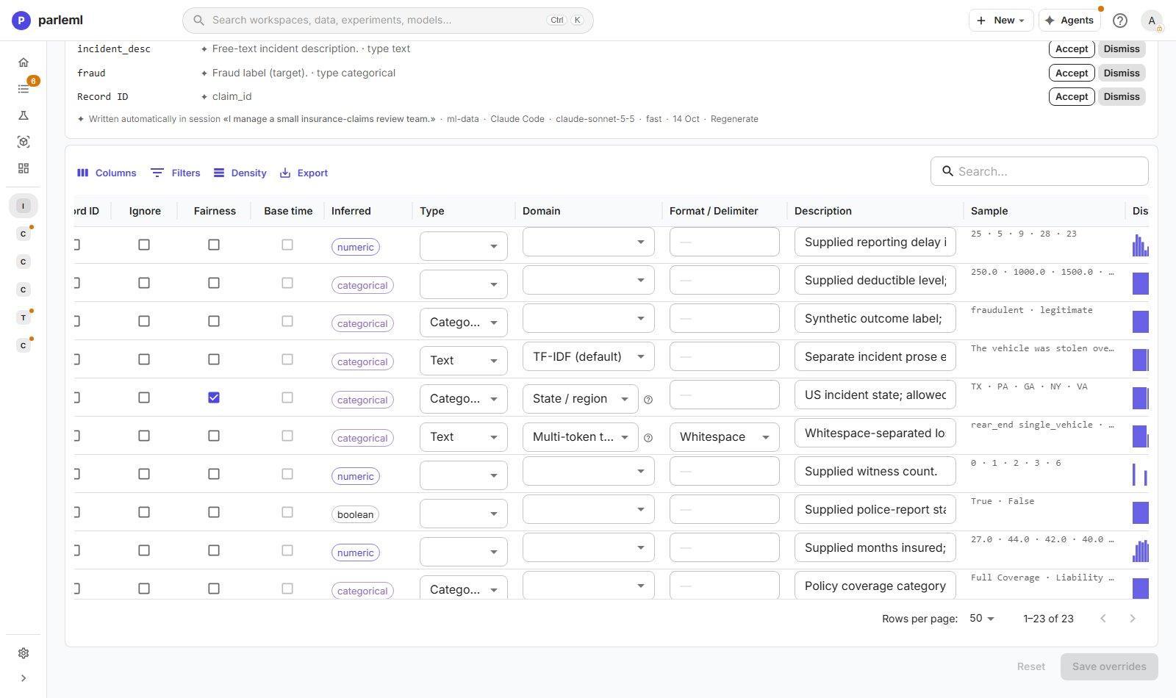This screenshot has width=1176, height=698.
Task: Change table Density
Action: click(x=240, y=173)
